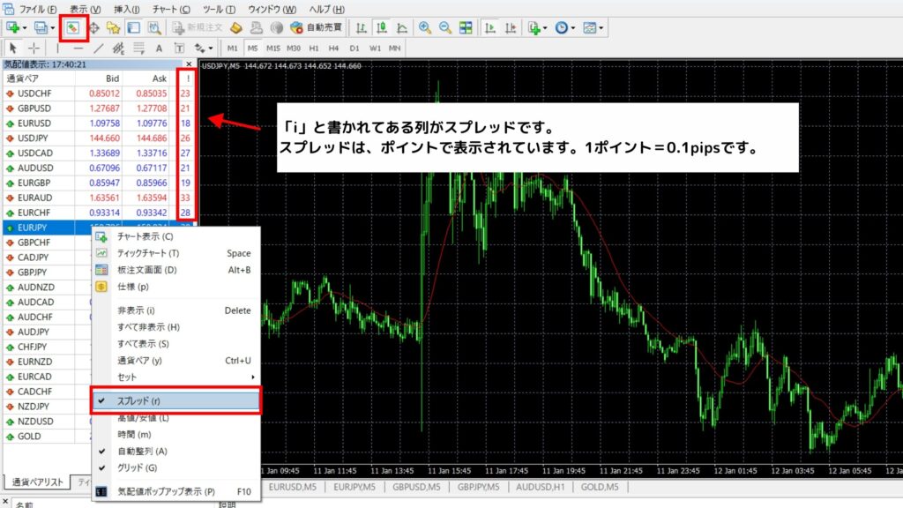This screenshot has height=508, width=903.
Task: Click the zoom out magnifier icon
Action: pyautogui.click(x=444, y=28)
